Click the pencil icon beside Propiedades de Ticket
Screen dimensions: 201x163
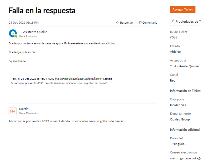pos(172,22)
